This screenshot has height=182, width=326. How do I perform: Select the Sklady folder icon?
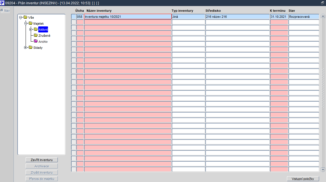pyautogui.click(x=30, y=47)
